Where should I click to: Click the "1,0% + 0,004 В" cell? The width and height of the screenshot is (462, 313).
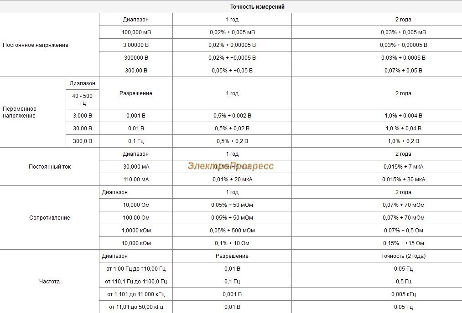(x=403, y=116)
